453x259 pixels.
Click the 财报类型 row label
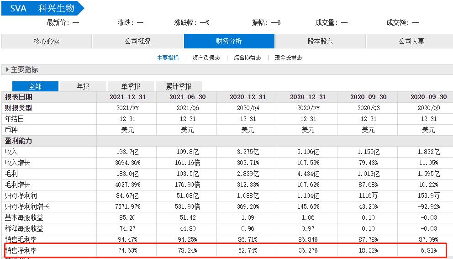(x=18, y=108)
